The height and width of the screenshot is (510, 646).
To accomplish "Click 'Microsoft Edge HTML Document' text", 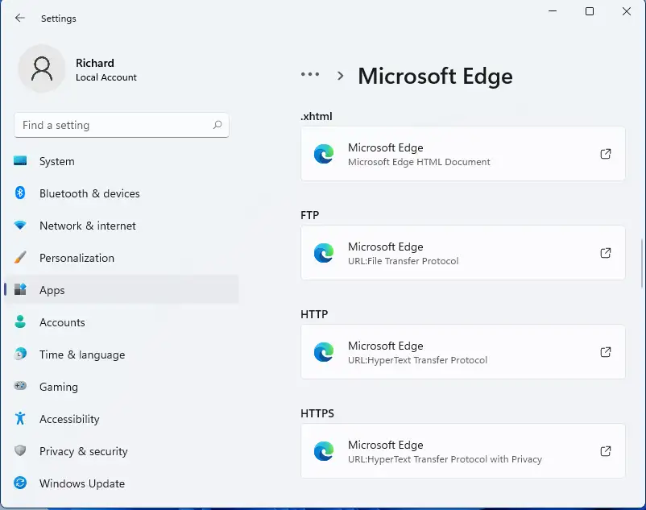I will 419,162.
